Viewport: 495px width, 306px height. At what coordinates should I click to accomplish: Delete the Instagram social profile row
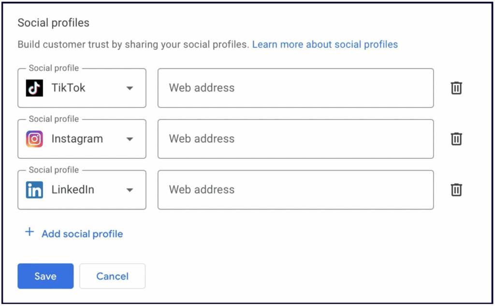pyautogui.click(x=456, y=139)
